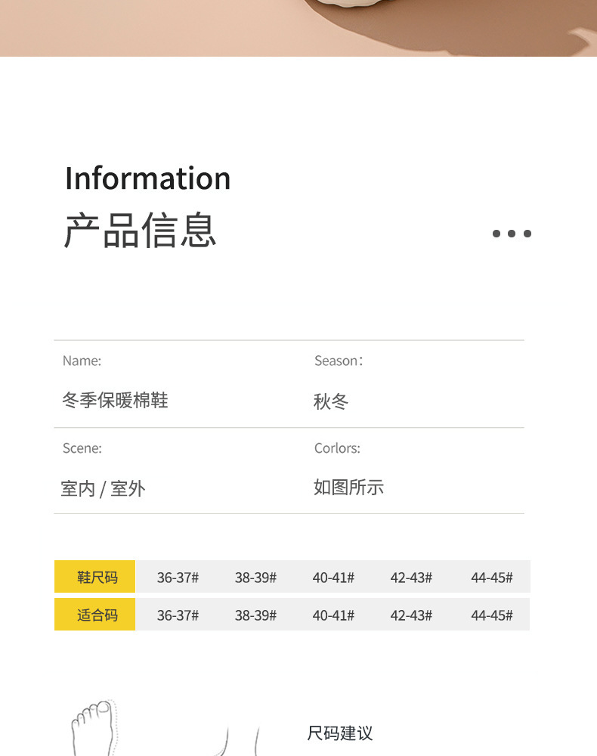This screenshot has width=597, height=756.
Task: Choose 40-41# in the 适合码 row
Action: point(333,615)
